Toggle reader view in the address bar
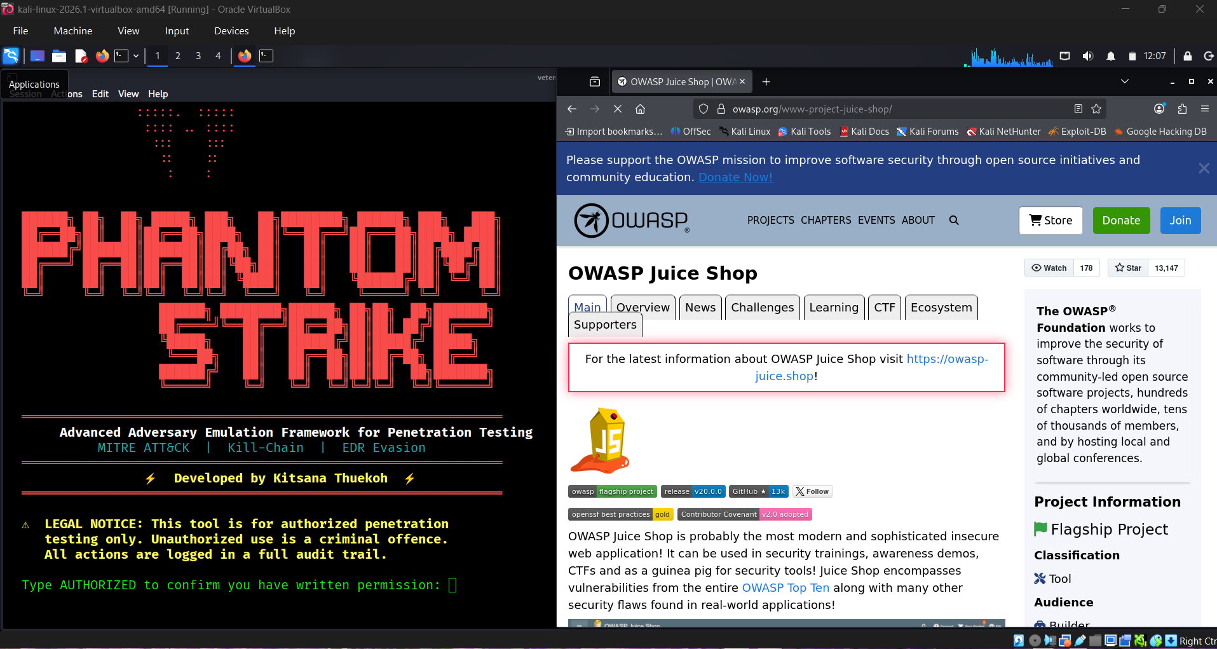The image size is (1217, 649). point(1078,109)
